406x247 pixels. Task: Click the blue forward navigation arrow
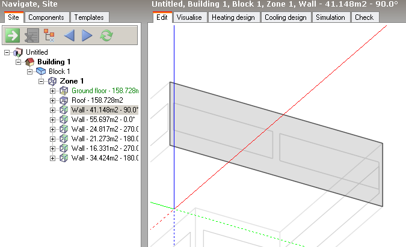pos(87,35)
